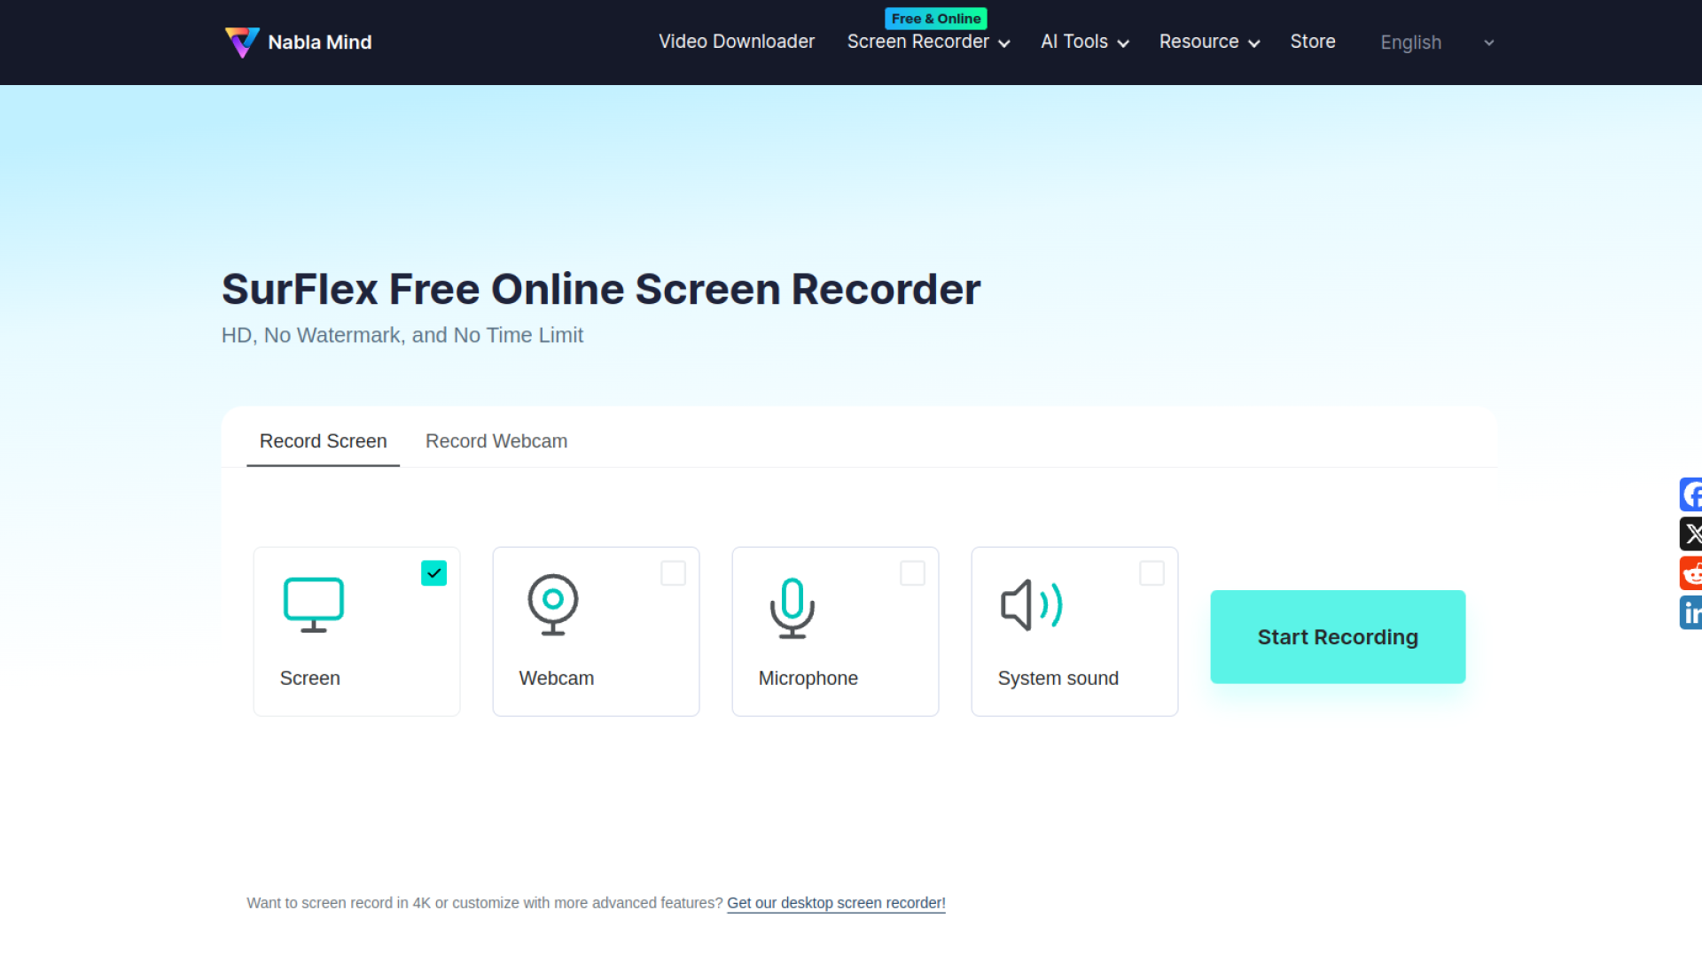Share page via Reddit icon
1702x957 pixels.
click(x=1690, y=573)
